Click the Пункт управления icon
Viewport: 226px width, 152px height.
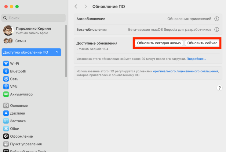point(6,144)
